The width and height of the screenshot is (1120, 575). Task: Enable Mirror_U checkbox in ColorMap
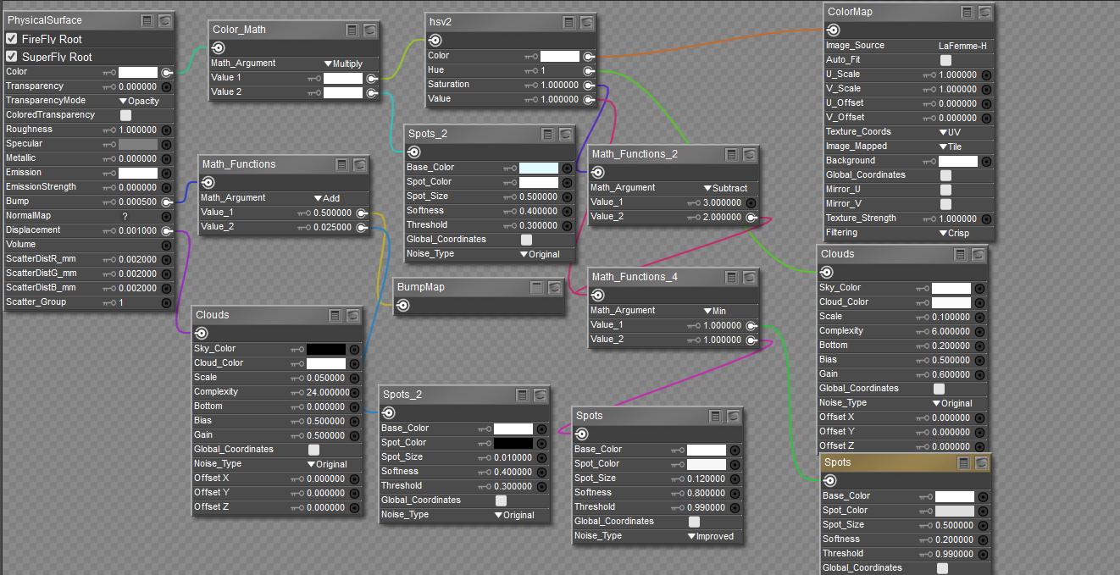[x=946, y=190]
